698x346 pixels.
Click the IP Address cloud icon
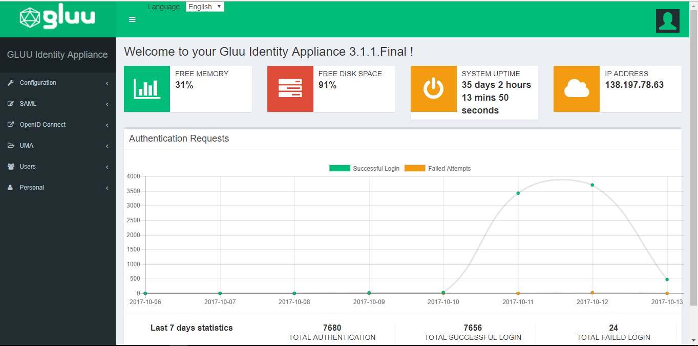pos(576,89)
